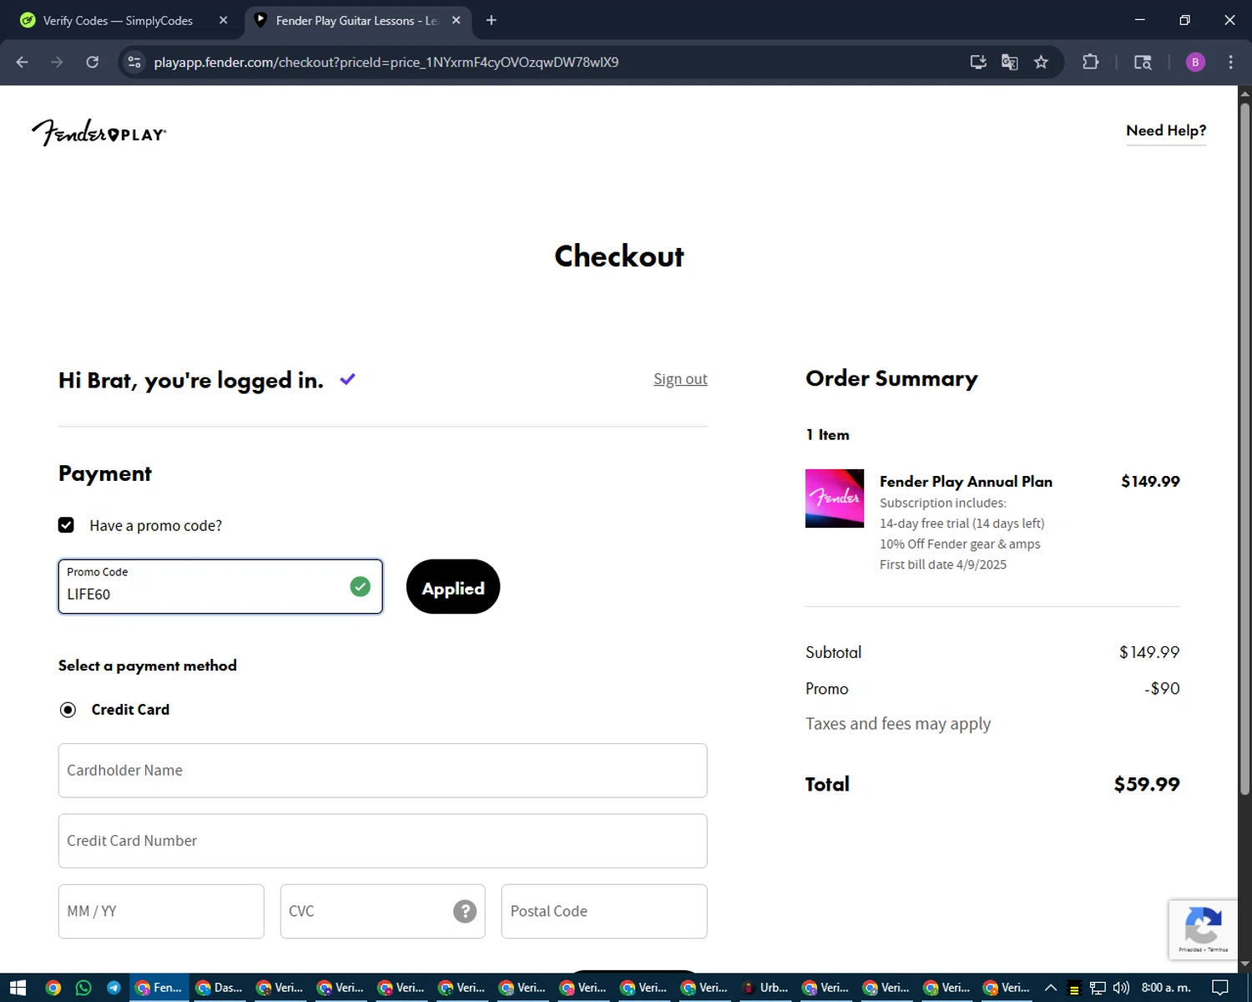Open the network tray icon
Image resolution: width=1252 pixels, height=1002 pixels.
pyautogui.click(x=1098, y=988)
